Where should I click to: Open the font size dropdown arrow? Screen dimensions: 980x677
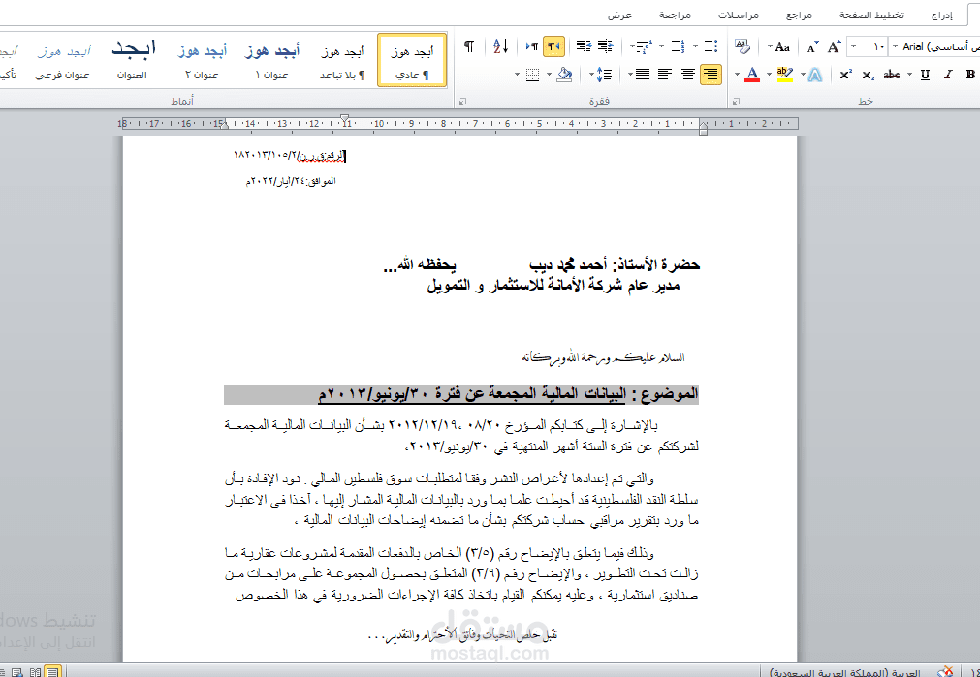pyautogui.click(x=853, y=46)
